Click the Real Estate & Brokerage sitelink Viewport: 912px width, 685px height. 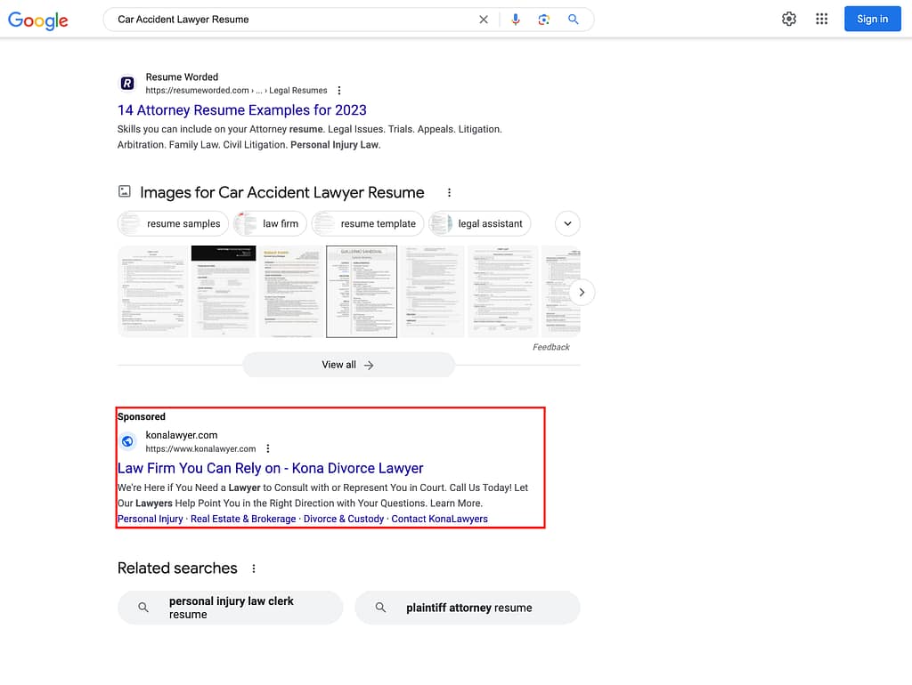click(243, 519)
